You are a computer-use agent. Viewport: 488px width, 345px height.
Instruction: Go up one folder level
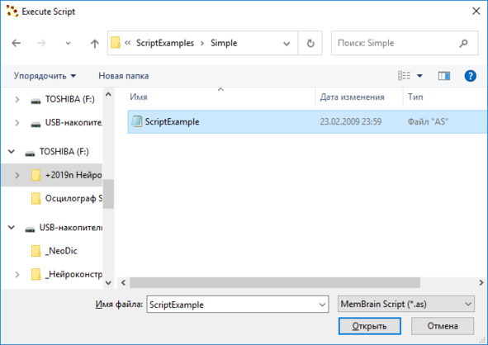click(x=95, y=43)
